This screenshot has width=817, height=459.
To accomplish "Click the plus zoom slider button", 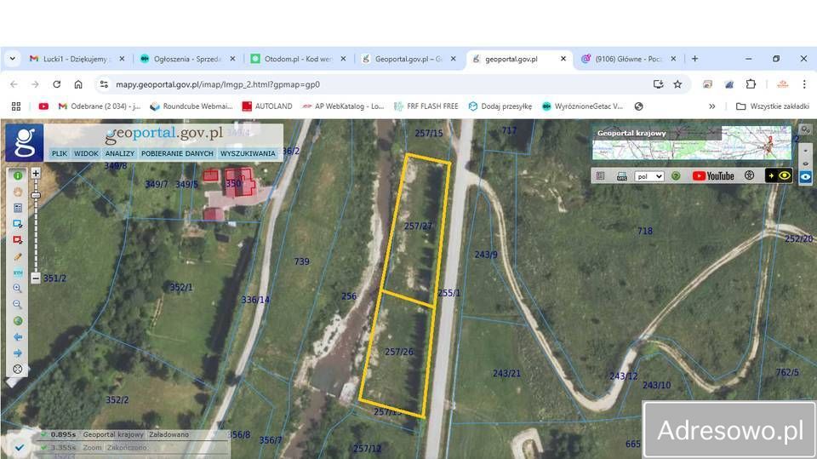I will [x=36, y=173].
